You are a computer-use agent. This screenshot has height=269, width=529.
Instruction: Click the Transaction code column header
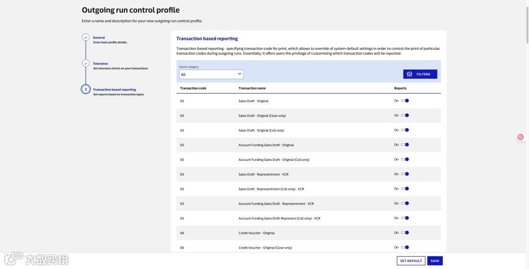point(193,88)
